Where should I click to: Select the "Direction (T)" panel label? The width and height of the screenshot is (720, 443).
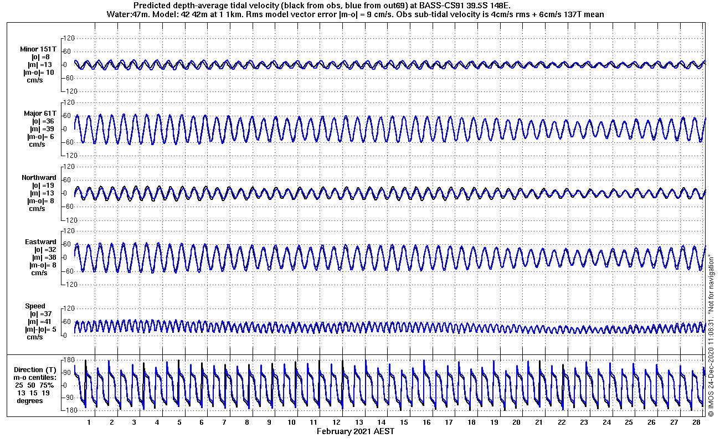point(35,369)
